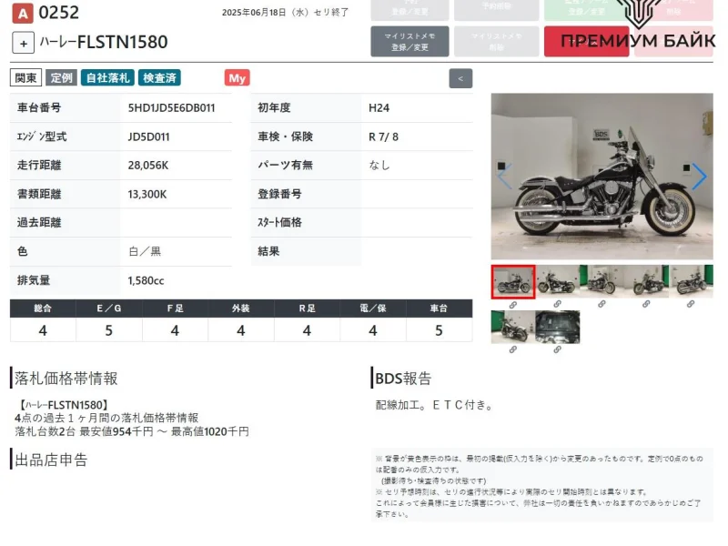The height and width of the screenshot is (546, 728).
Task: Collapse panel with the gray < button
Action: [461, 78]
